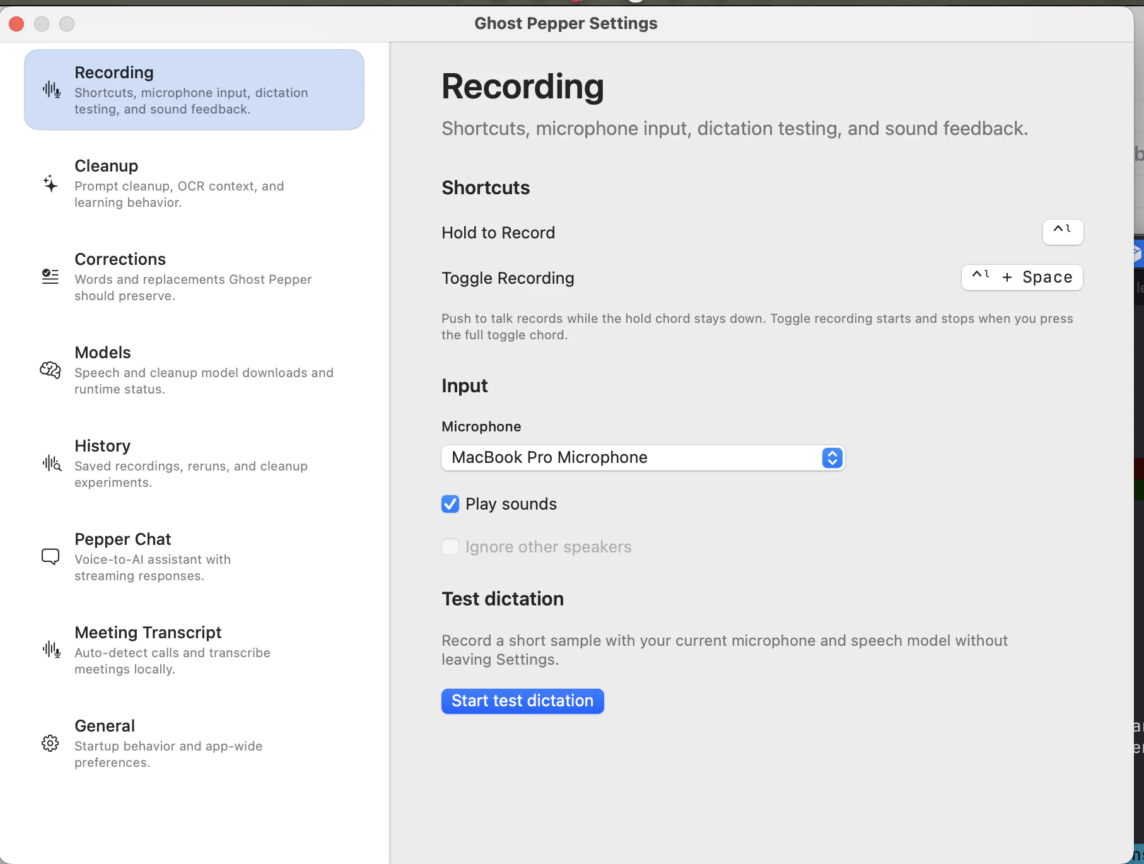Select Pepper Chat in sidebar

[x=194, y=557]
